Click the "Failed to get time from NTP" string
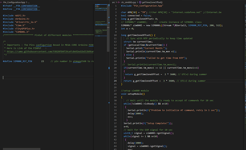 tap(165, 58)
